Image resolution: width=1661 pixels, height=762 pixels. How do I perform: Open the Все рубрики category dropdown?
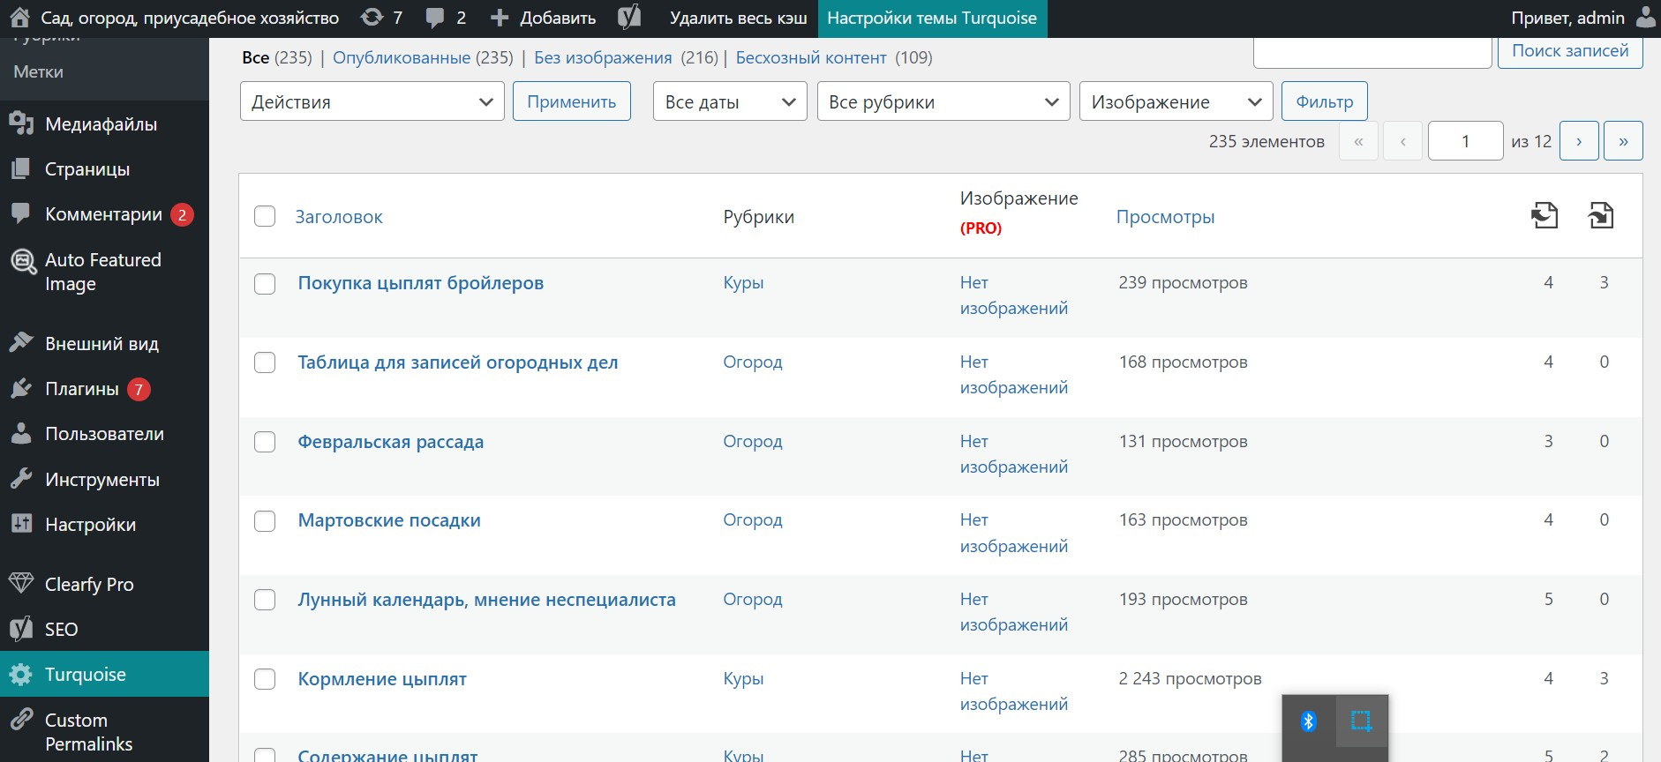pyautogui.click(x=943, y=101)
